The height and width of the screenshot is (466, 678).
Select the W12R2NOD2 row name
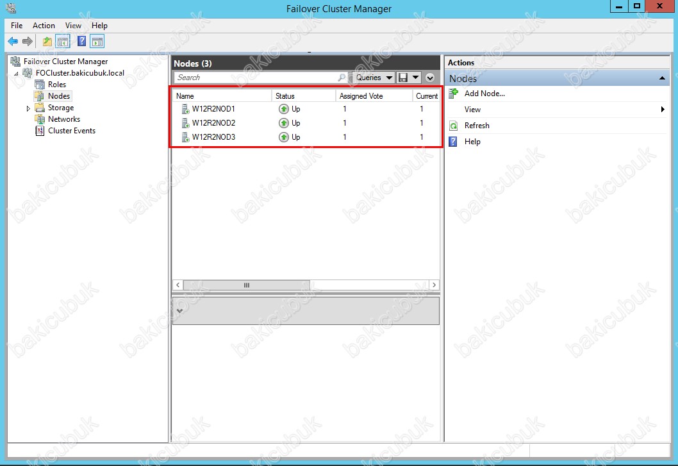213,123
